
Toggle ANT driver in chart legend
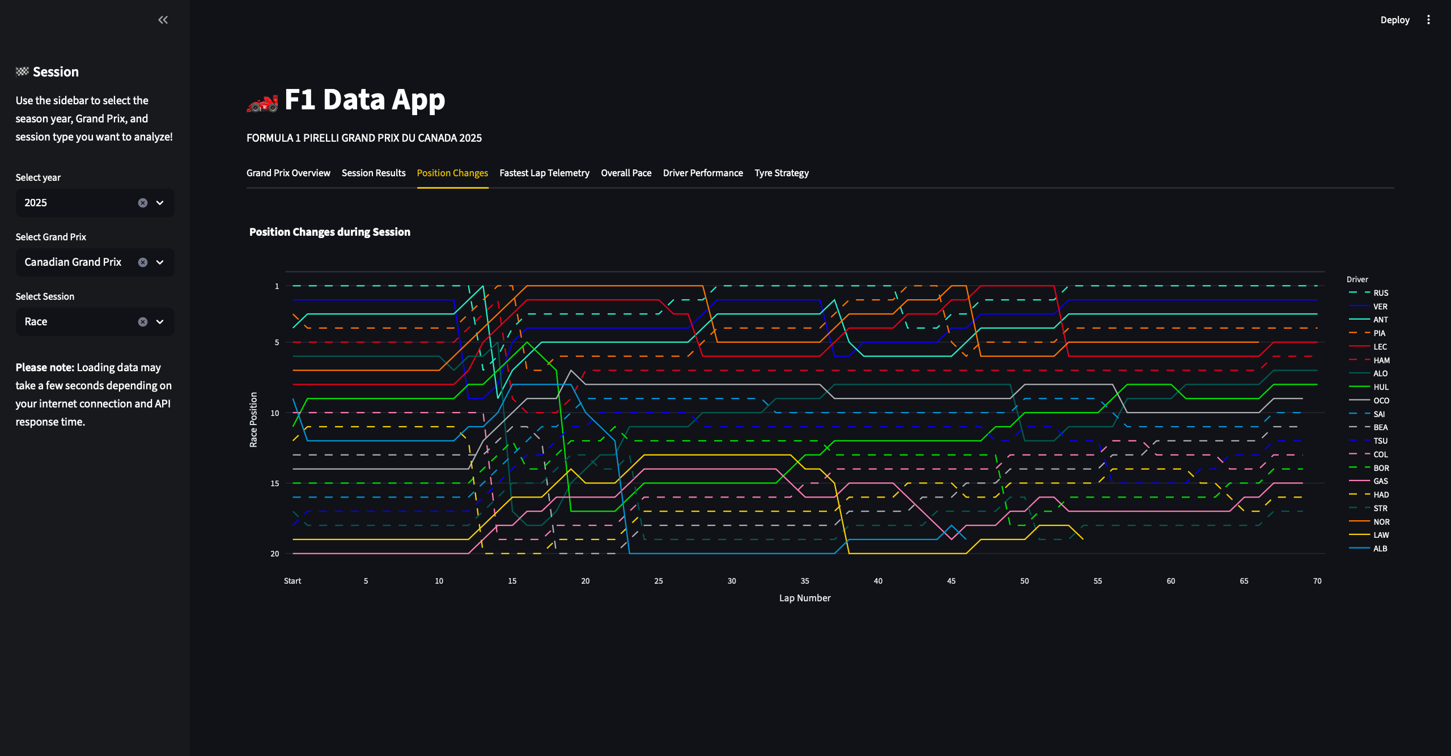click(x=1369, y=320)
